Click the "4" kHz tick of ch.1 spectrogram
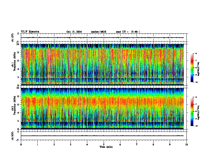This screenshot has width=210, height=162. [19, 69]
